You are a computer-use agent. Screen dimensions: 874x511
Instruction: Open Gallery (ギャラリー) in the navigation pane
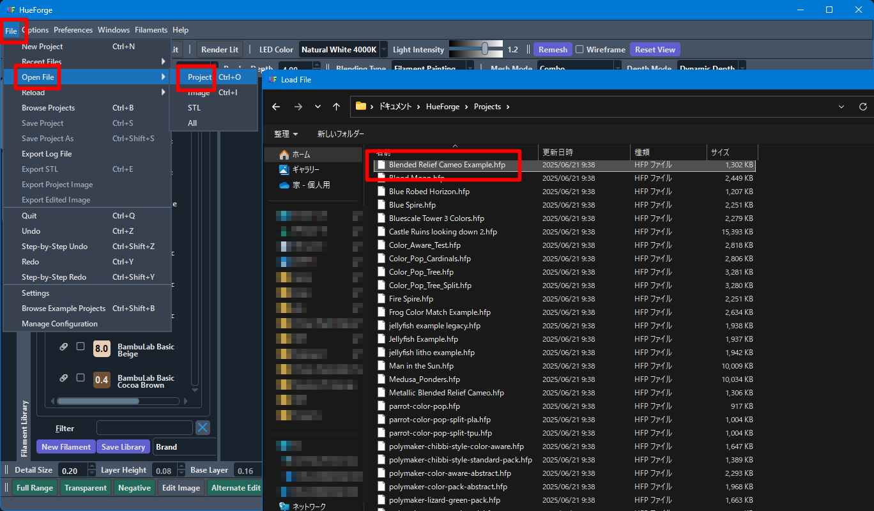pos(305,170)
